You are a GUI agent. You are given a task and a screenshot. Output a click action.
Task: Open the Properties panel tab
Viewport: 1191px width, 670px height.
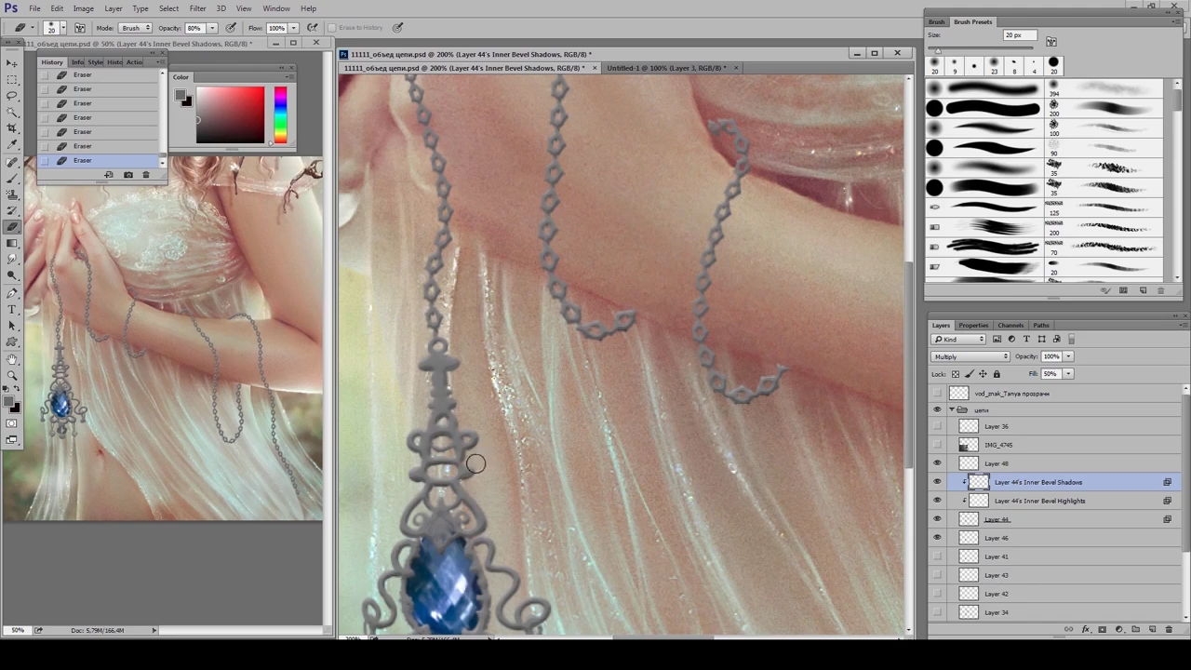(x=973, y=326)
